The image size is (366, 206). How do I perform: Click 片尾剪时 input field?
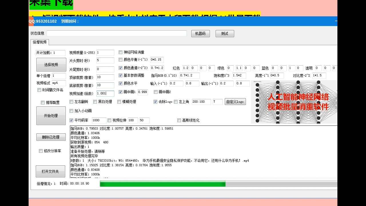[105, 69]
